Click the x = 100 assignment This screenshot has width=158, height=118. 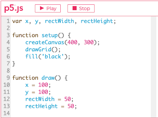pos(38,85)
